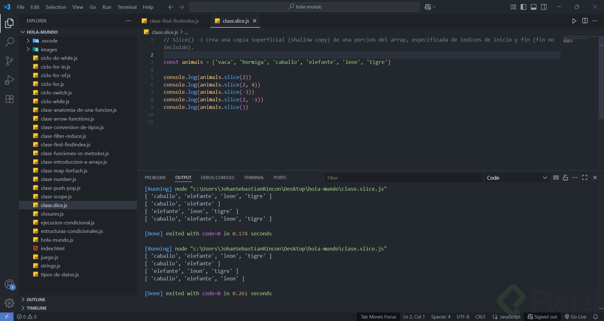604x321 pixels.
Task: Switch to the DEBUG CONSOLE tab
Action: 217,177
